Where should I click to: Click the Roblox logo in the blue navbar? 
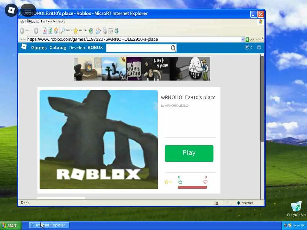[24, 46]
